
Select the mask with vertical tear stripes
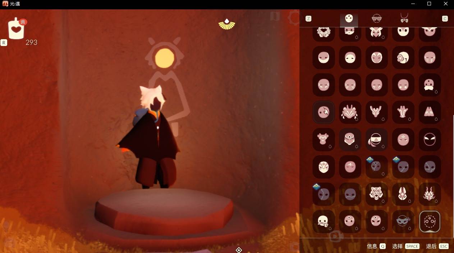(x=430, y=57)
